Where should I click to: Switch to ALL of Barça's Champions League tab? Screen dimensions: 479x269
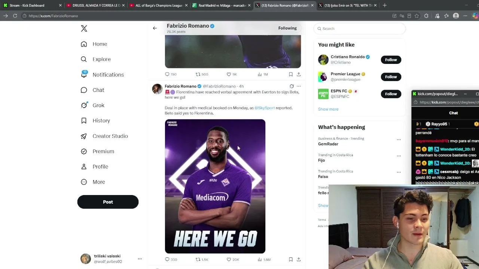158,5
